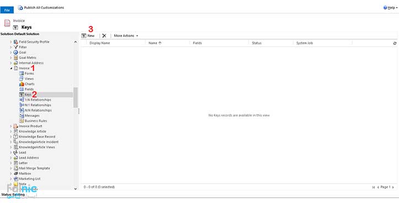
Task: Select the Charts tree item
Action: tap(30, 84)
